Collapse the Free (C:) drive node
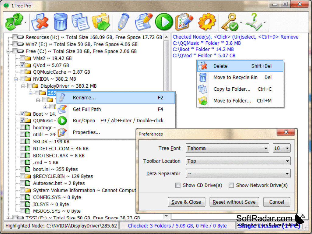 point(8,51)
